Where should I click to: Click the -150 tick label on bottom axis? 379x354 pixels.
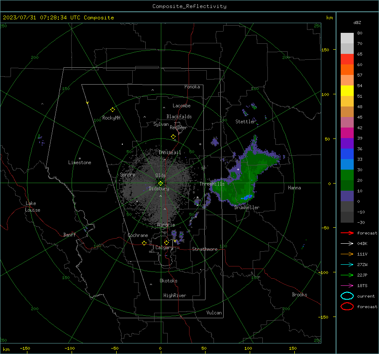(25, 348)
